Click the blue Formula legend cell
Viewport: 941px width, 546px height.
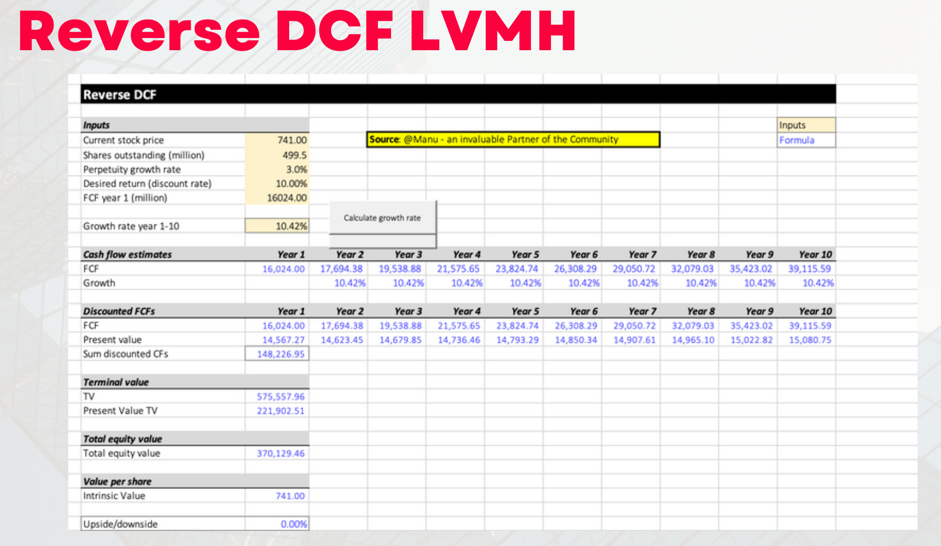(806, 140)
